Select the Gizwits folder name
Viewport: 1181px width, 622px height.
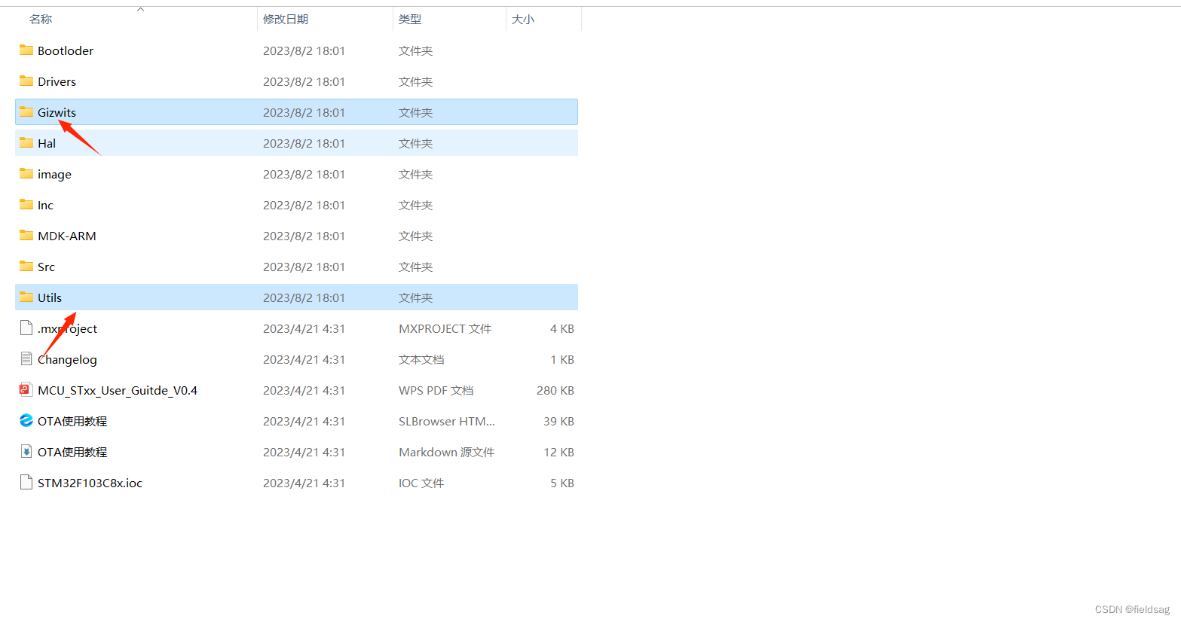pyautogui.click(x=57, y=112)
